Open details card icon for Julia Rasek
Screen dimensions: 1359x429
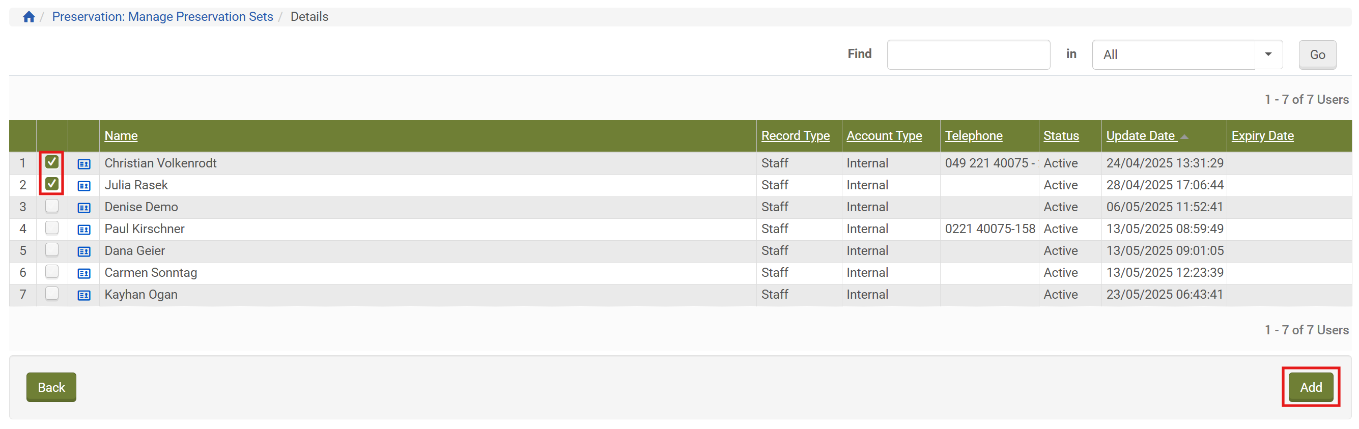[x=84, y=186]
